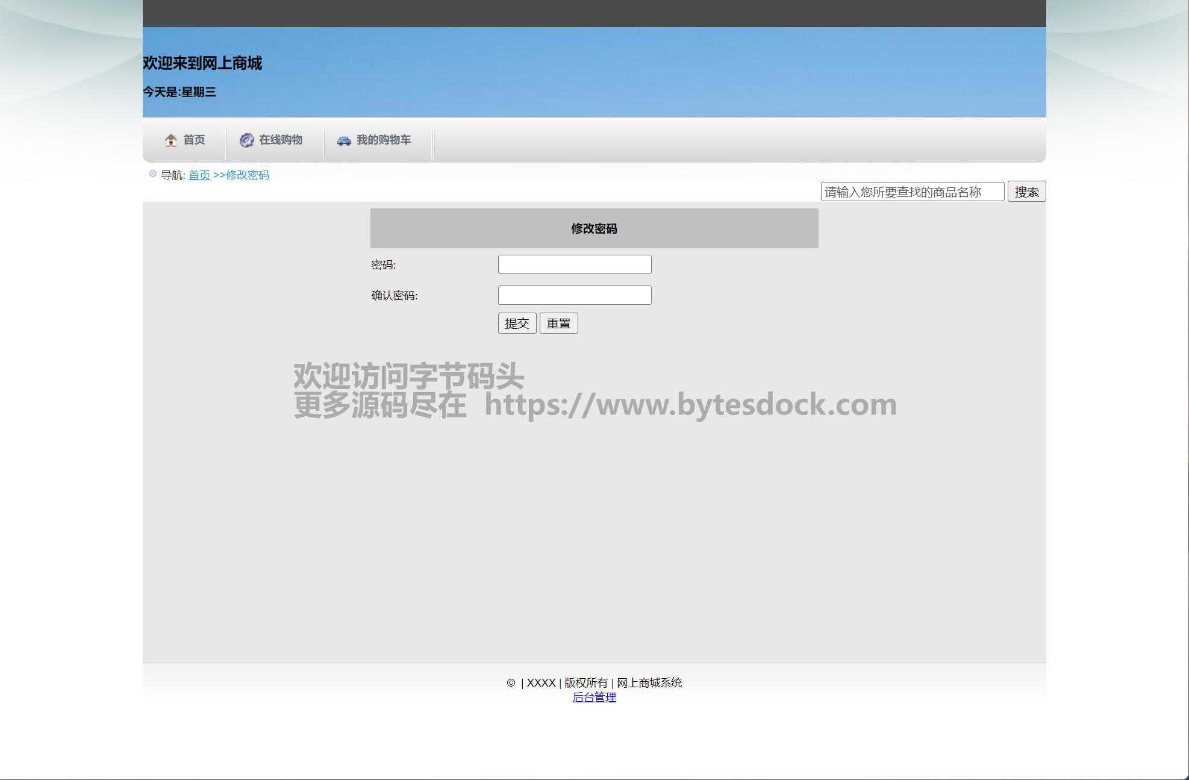Click the car icon for 我的购物车
The width and height of the screenshot is (1189, 780).
344,140
